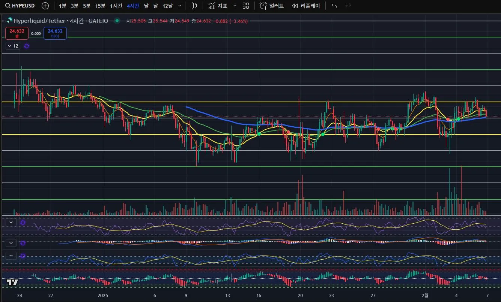501x302 pixels.
Task: Open the HYPEUSD symbol search
Action: click(21, 6)
